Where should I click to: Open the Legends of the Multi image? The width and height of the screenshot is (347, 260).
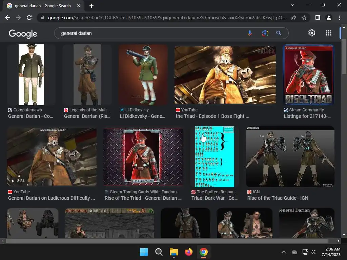coord(87,75)
